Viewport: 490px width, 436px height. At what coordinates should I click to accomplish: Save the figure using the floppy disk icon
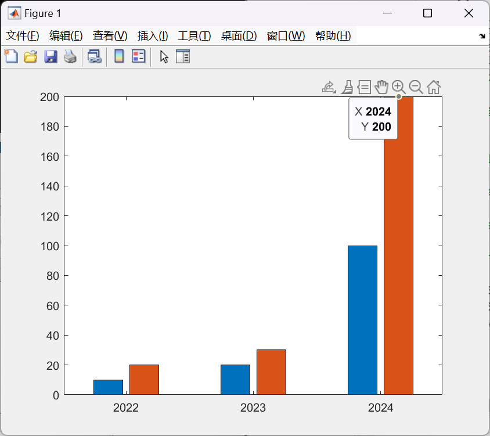(51, 57)
